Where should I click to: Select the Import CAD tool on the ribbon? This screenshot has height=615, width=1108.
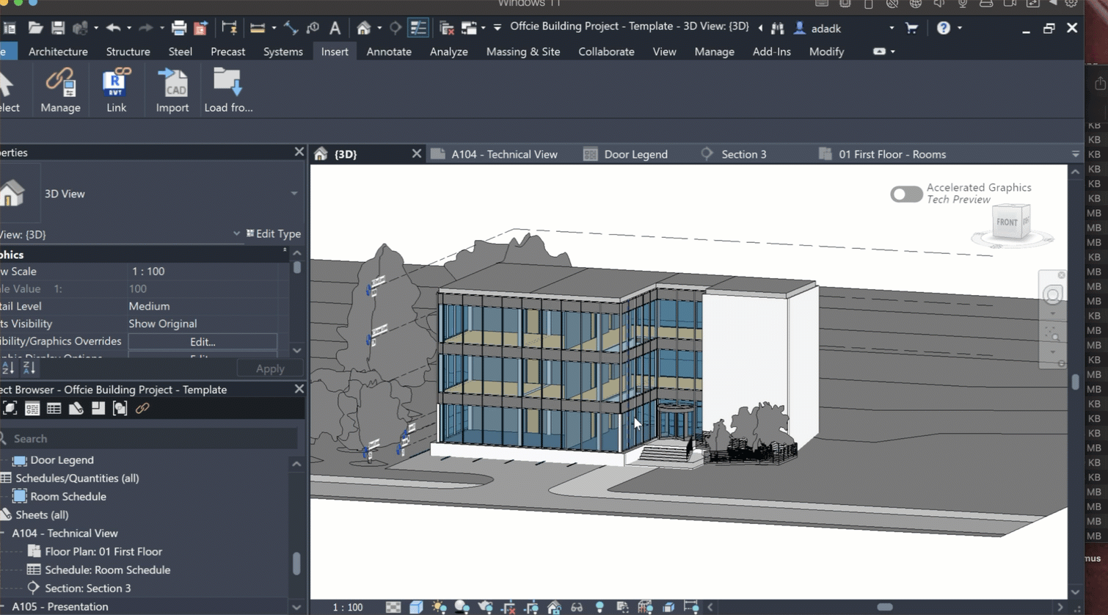pyautogui.click(x=172, y=87)
